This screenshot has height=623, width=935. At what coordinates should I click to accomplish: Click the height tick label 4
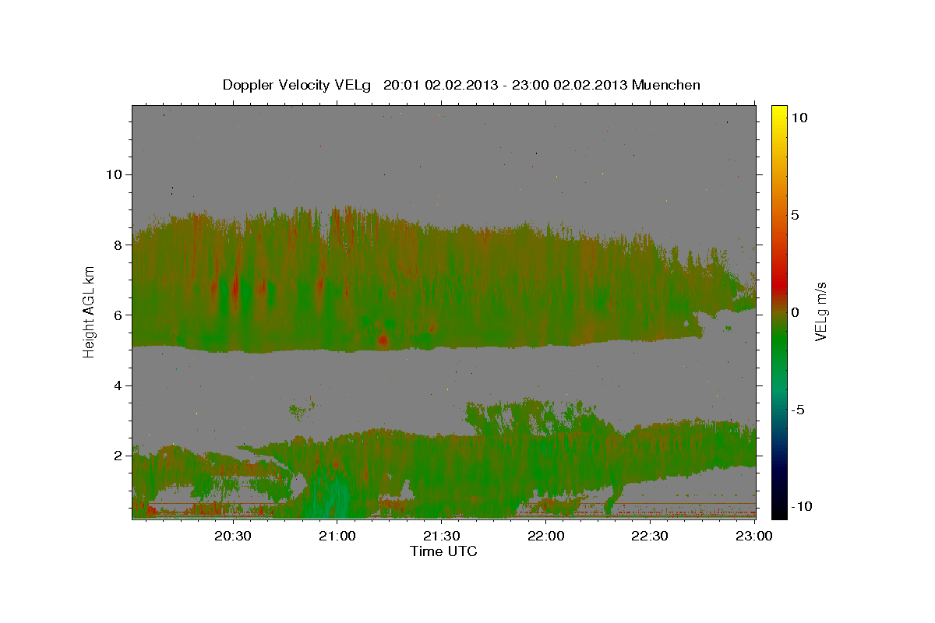click(118, 385)
